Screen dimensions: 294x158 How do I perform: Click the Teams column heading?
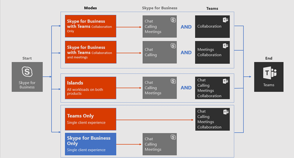212,8
